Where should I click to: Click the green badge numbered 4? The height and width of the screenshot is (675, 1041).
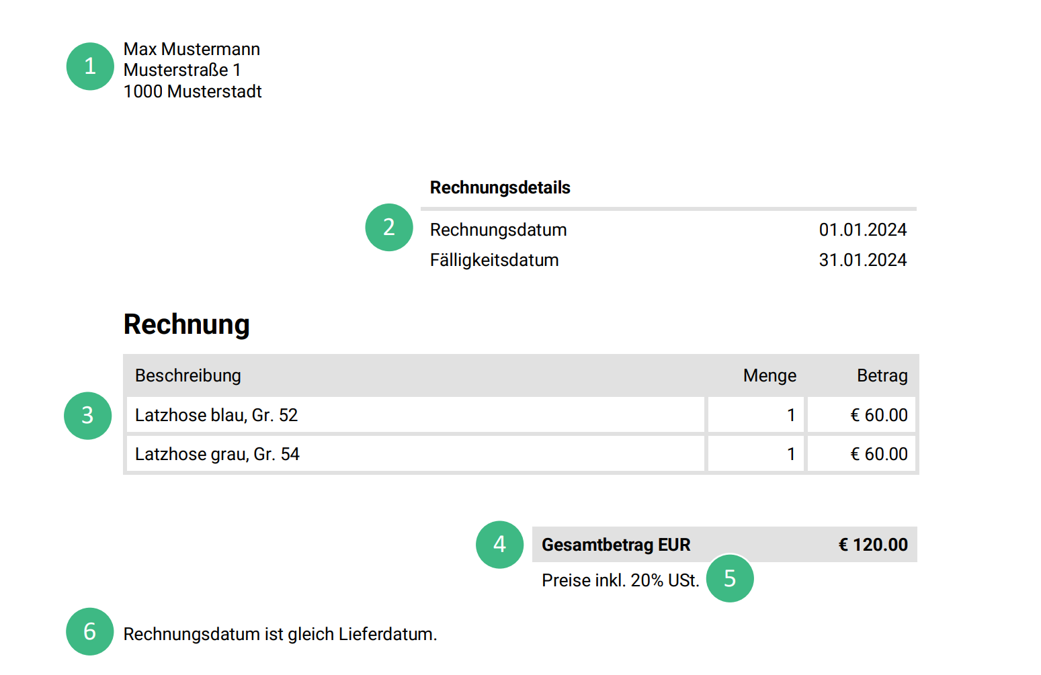(x=499, y=545)
